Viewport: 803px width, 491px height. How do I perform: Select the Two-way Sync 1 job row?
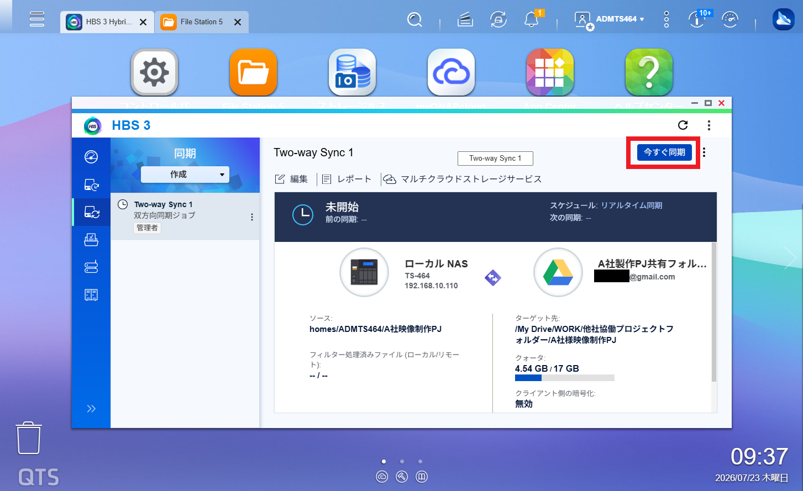[185, 216]
